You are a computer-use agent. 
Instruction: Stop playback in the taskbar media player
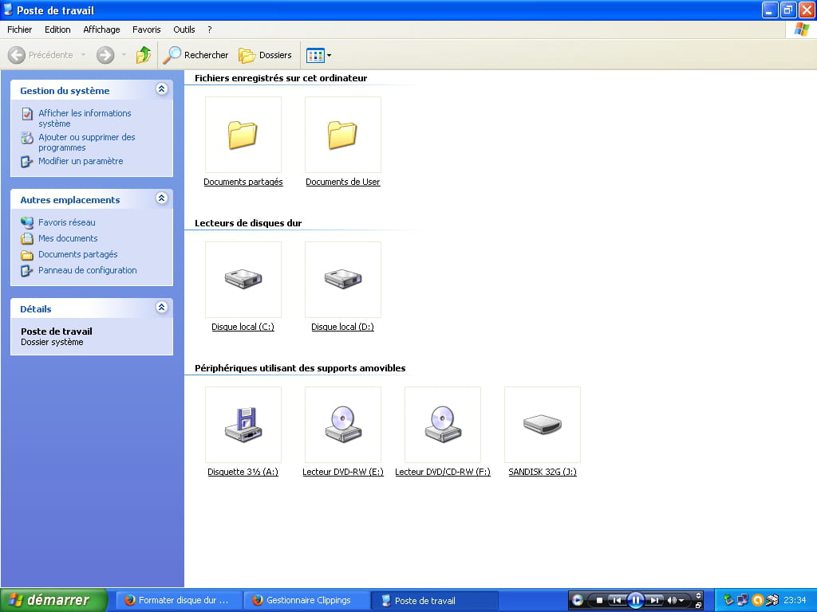coord(599,600)
